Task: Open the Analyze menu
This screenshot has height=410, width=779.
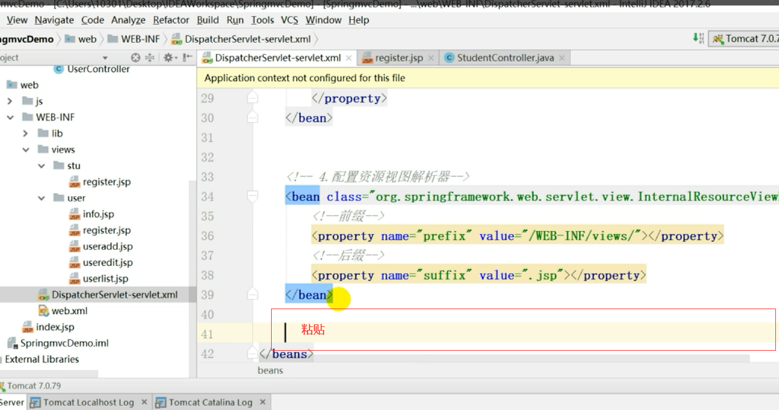Action: 129,20
